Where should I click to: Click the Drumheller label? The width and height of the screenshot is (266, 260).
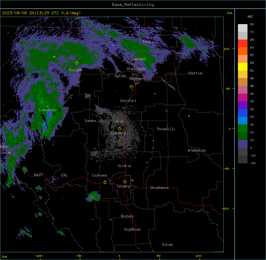[197, 150]
